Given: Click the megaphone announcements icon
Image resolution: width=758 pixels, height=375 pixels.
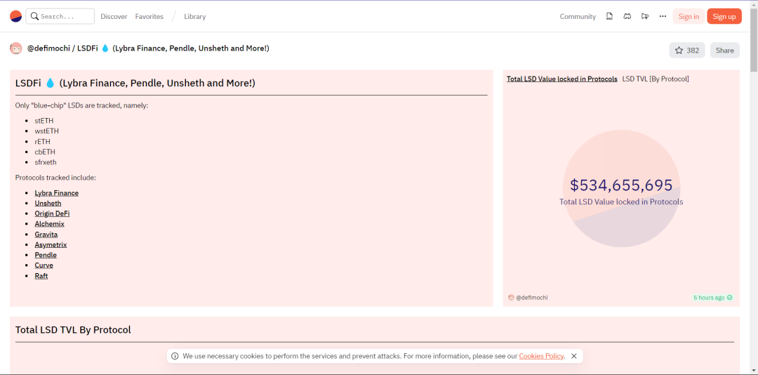Looking at the screenshot, I should click(x=644, y=16).
